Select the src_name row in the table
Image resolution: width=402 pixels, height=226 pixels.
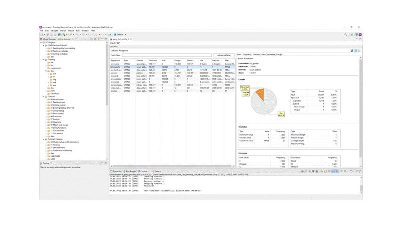(172, 64)
